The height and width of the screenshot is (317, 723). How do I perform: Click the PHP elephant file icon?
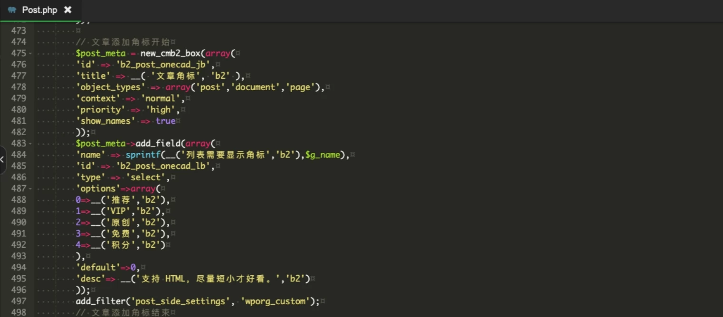click(x=12, y=10)
